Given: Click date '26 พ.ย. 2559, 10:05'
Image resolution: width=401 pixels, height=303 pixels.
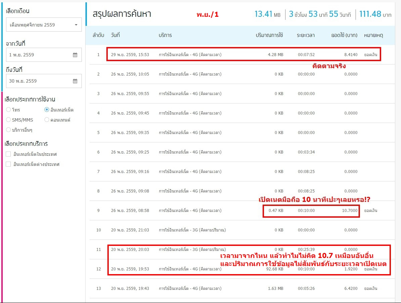Looking at the screenshot, I should (x=130, y=74).
